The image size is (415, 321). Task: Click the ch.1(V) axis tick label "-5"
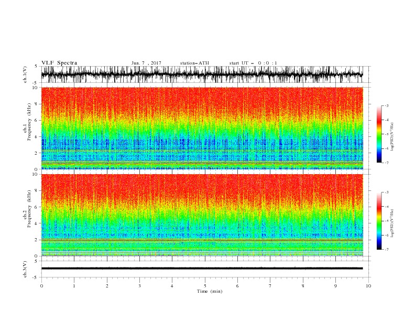[x=36, y=83]
